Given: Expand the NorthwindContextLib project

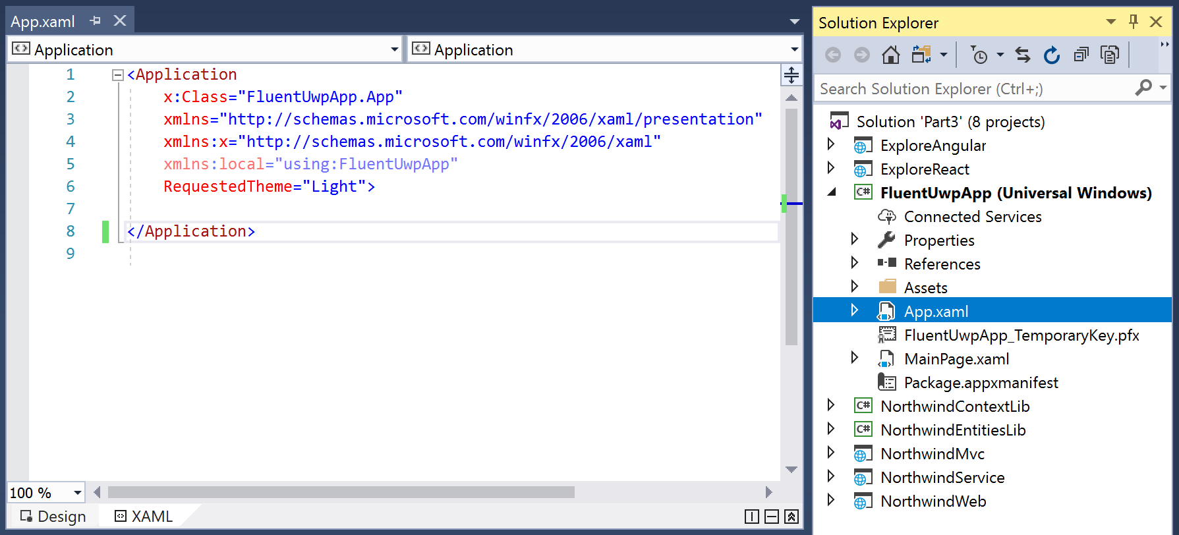Looking at the screenshot, I should 831,405.
